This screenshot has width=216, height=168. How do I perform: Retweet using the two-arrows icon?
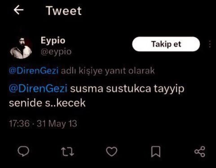coord(67,151)
